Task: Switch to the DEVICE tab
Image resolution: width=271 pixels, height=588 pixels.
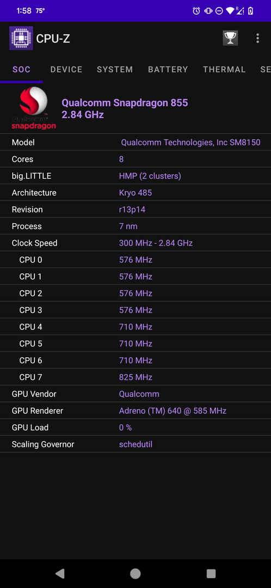Action: pos(66,69)
